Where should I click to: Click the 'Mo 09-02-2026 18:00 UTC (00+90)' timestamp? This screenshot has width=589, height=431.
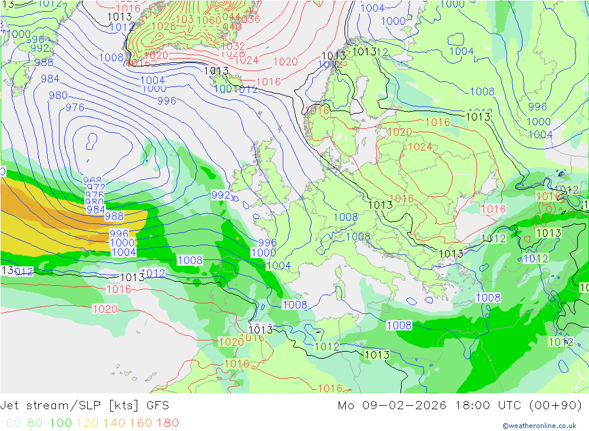click(x=460, y=406)
